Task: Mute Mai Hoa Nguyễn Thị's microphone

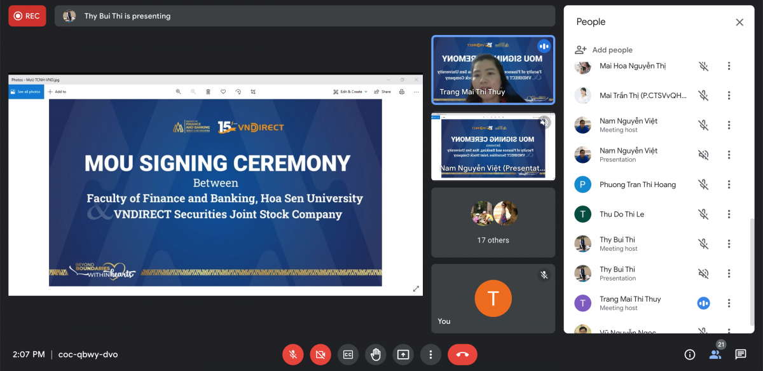Action: [703, 66]
